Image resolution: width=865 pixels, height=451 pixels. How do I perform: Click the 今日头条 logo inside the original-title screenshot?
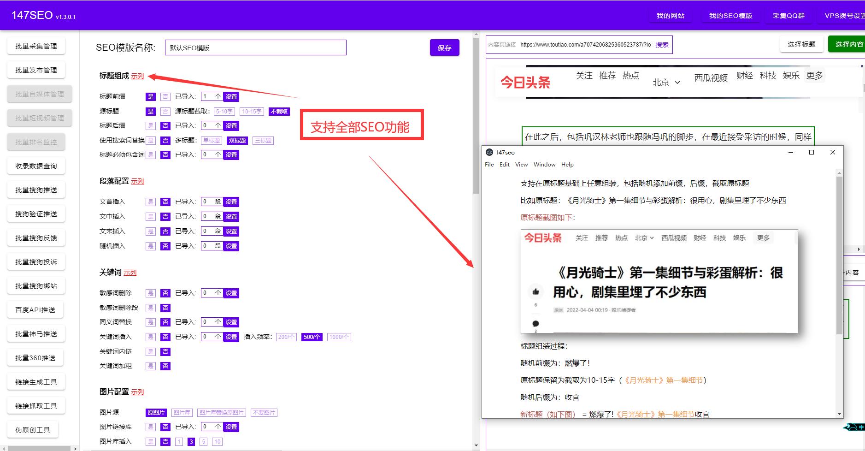[x=542, y=238]
